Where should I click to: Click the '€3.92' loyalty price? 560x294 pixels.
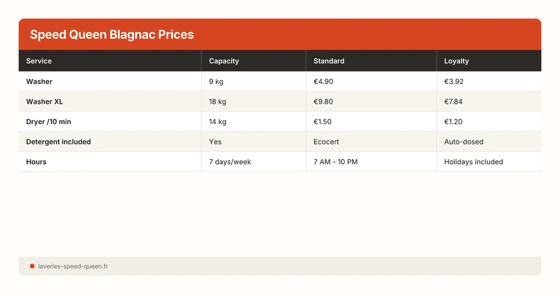coord(454,82)
